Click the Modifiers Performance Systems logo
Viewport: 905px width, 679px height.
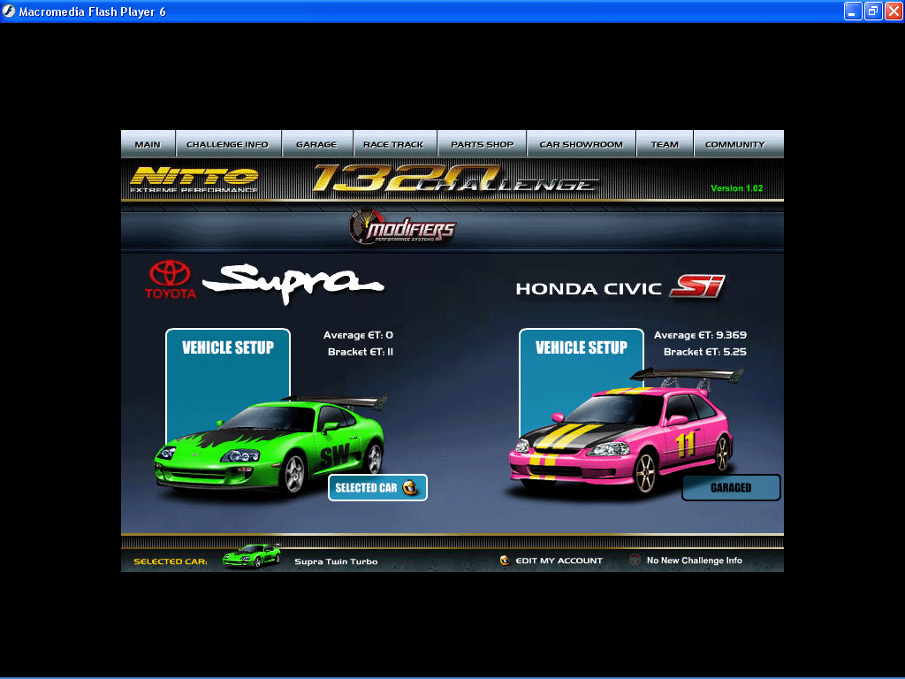point(402,229)
